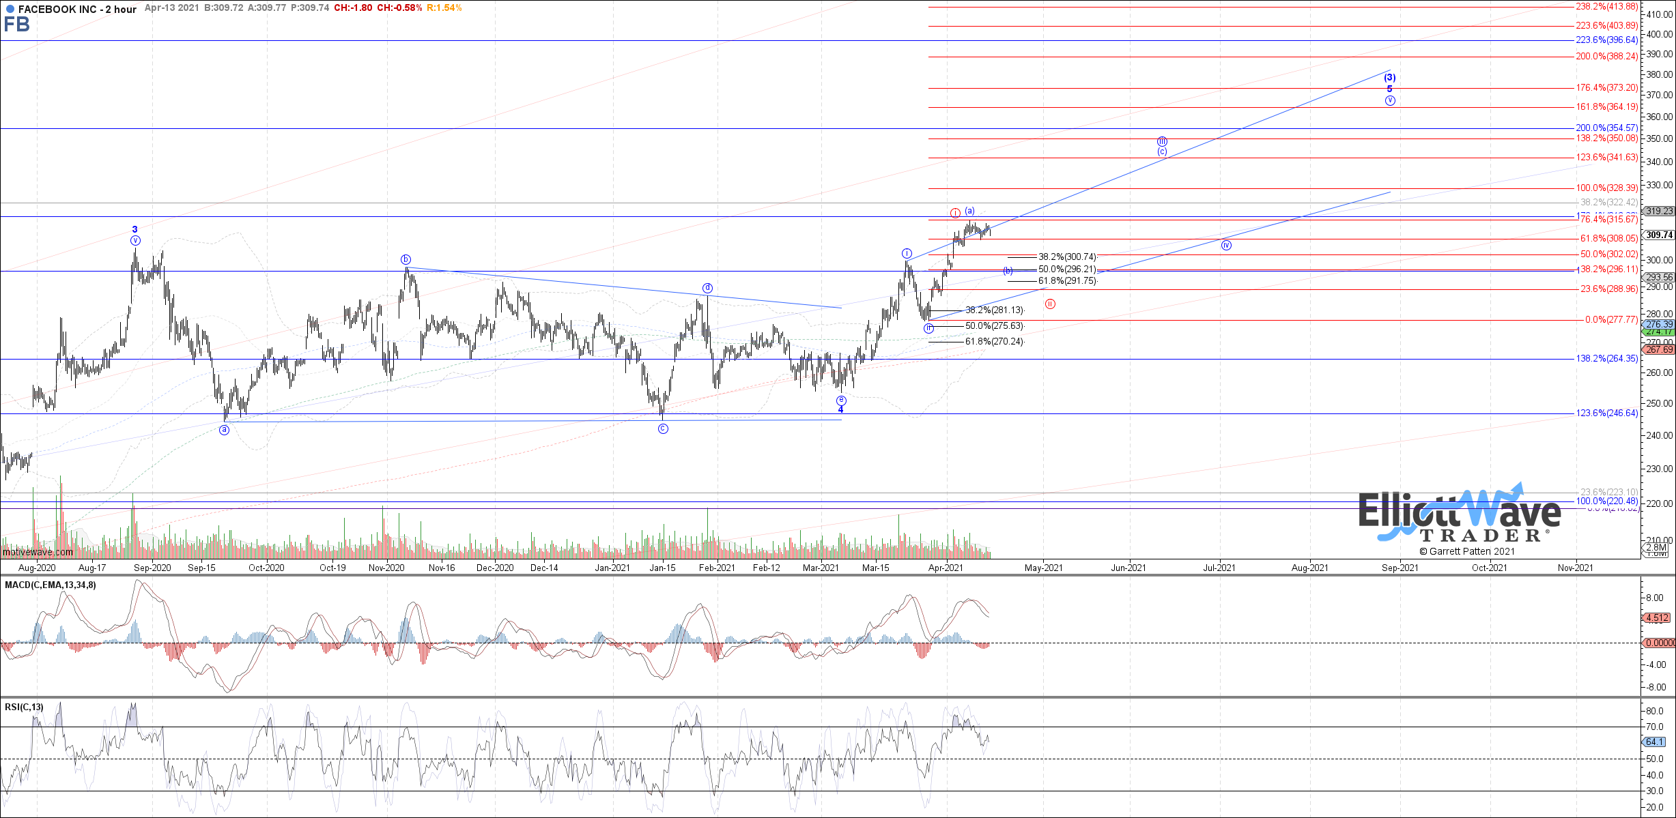Select the '176.4%(373.20)' Fibonacci label

click(1606, 88)
